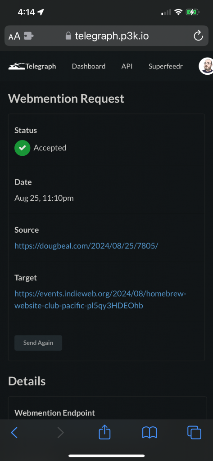Image resolution: width=213 pixels, height=461 pixels.
Task: Go to the Dashboard menu item
Action: [89, 66]
